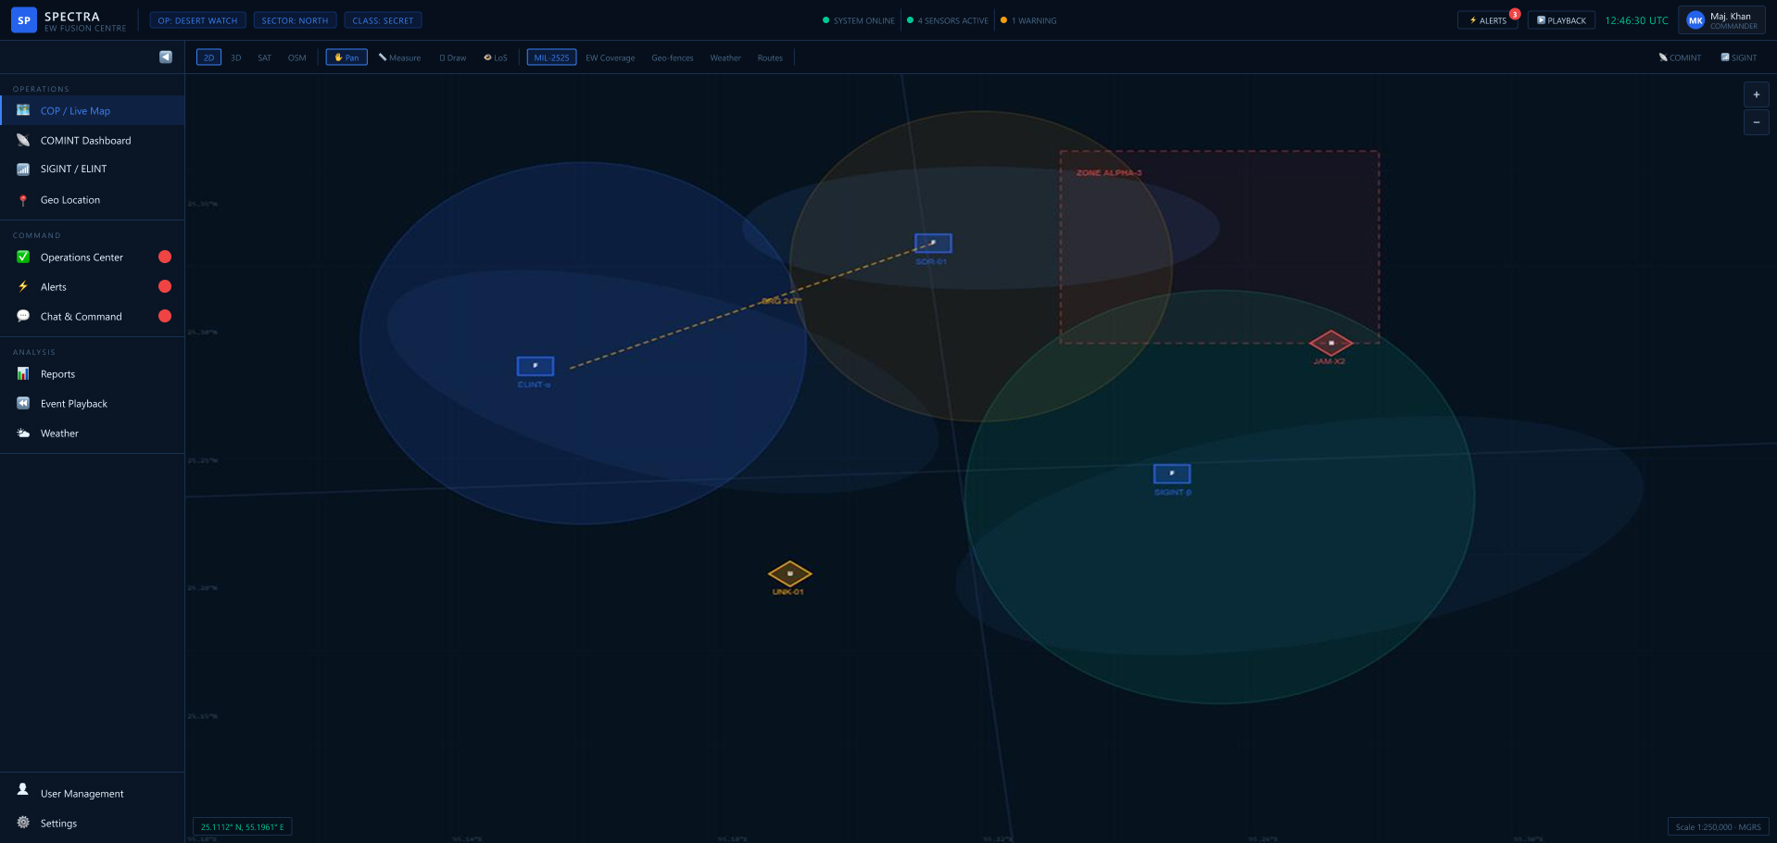
Task: Click the ZONE ALPHA-3 label
Action: coord(1109,172)
